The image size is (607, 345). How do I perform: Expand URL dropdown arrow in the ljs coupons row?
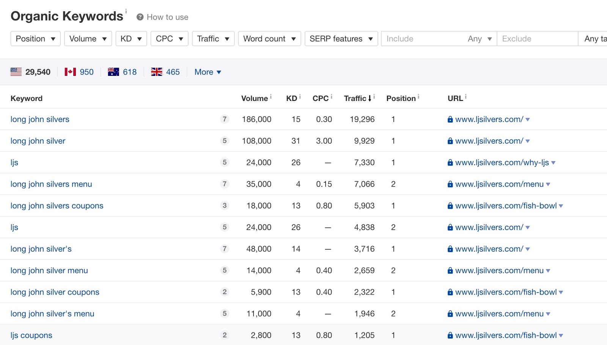coord(561,336)
